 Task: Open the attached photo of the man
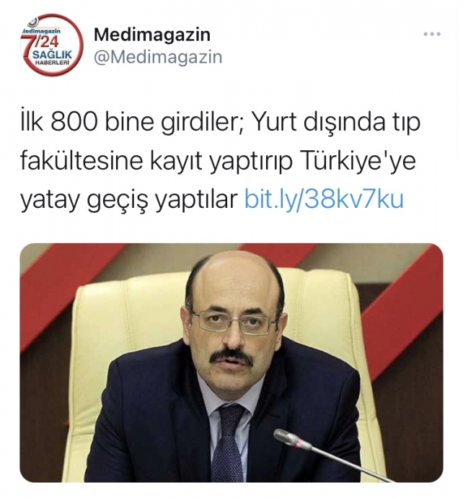pos(231,363)
